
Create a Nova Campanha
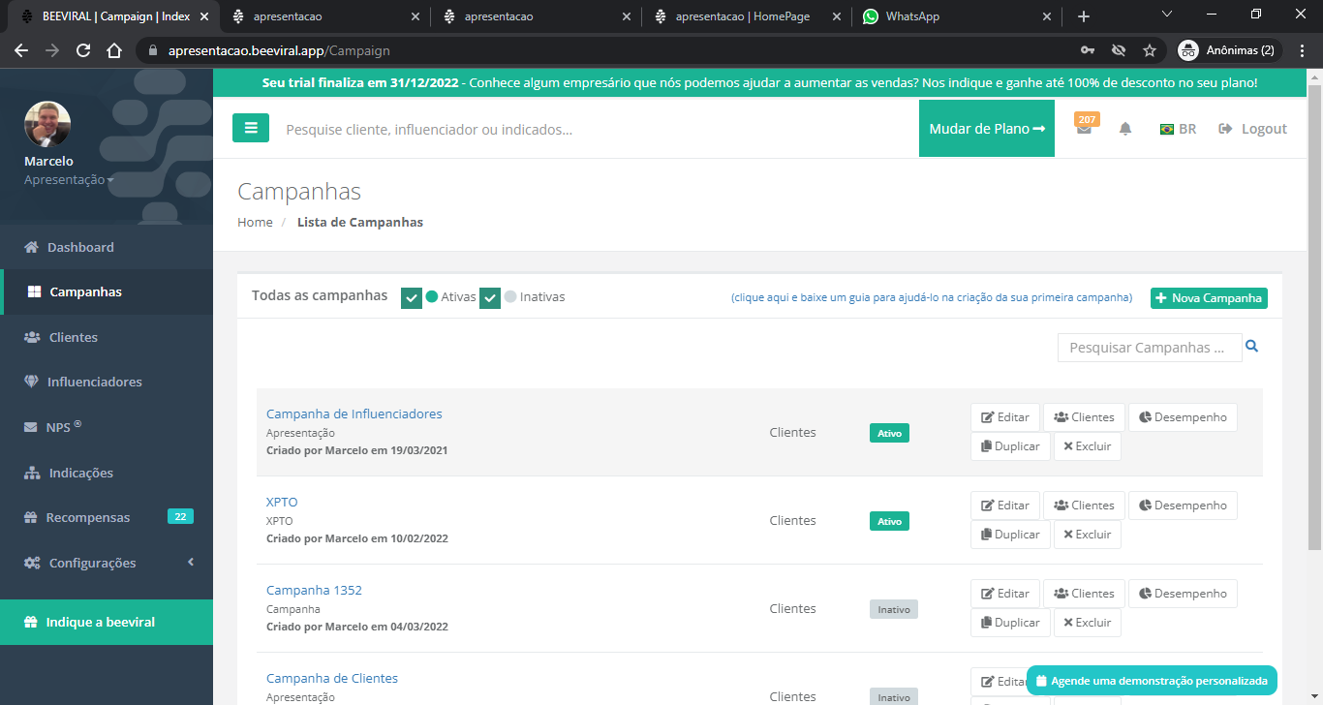click(1209, 298)
